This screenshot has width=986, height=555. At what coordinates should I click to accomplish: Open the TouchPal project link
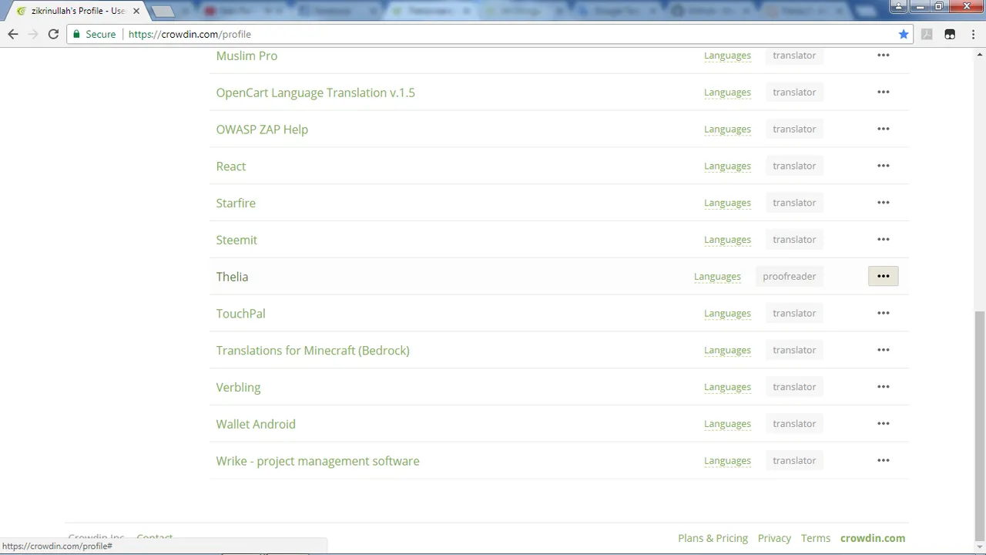[240, 313]
